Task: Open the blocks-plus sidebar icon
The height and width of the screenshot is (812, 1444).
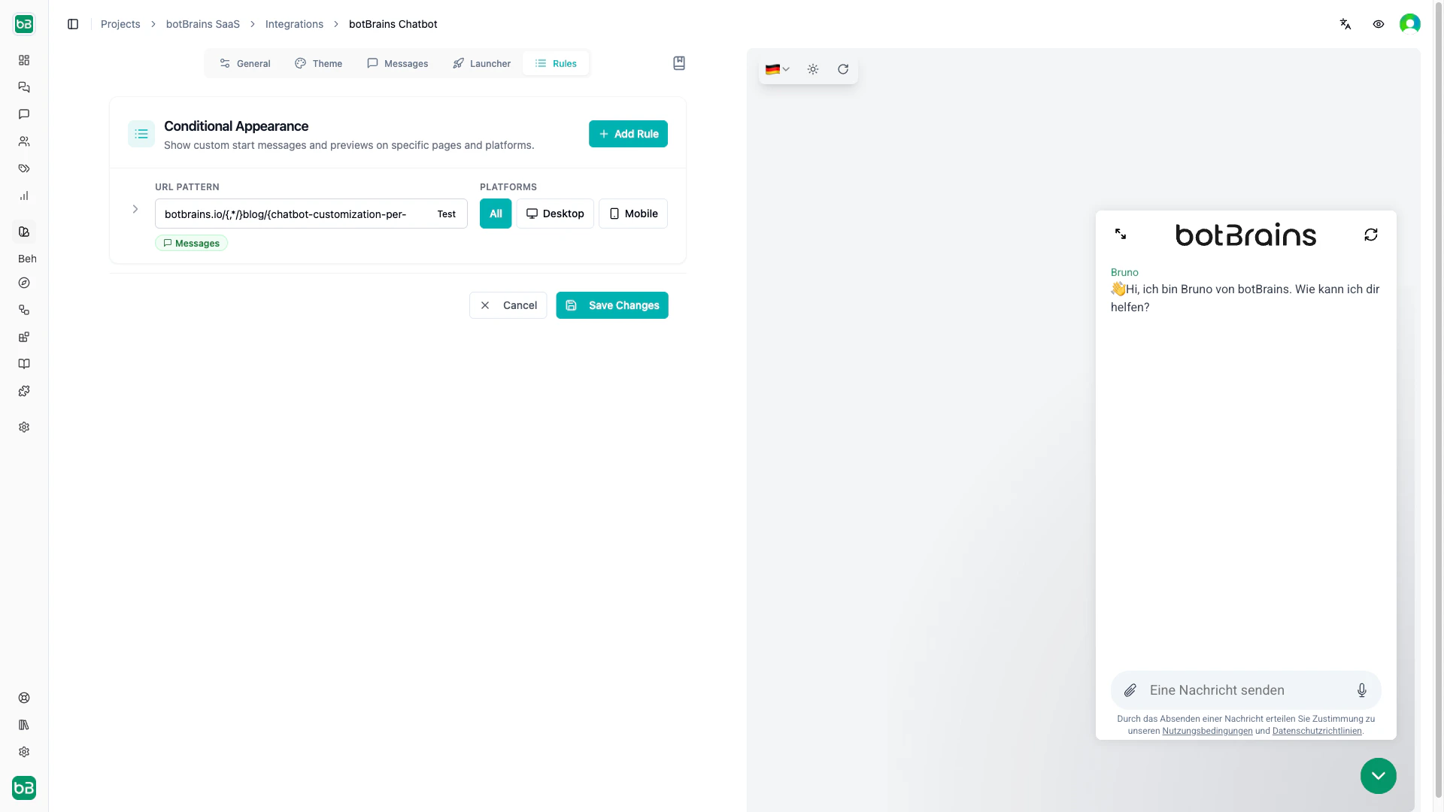Action: 24,337
